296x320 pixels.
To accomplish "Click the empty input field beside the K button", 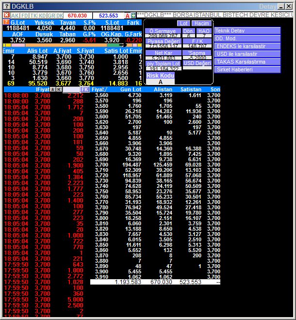I will coord(71,90).
